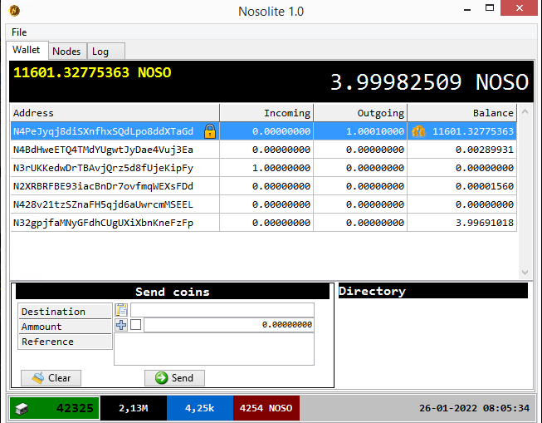Click the Send button
Viewport: 542px width, 423px height.
(x=174, y=377)
